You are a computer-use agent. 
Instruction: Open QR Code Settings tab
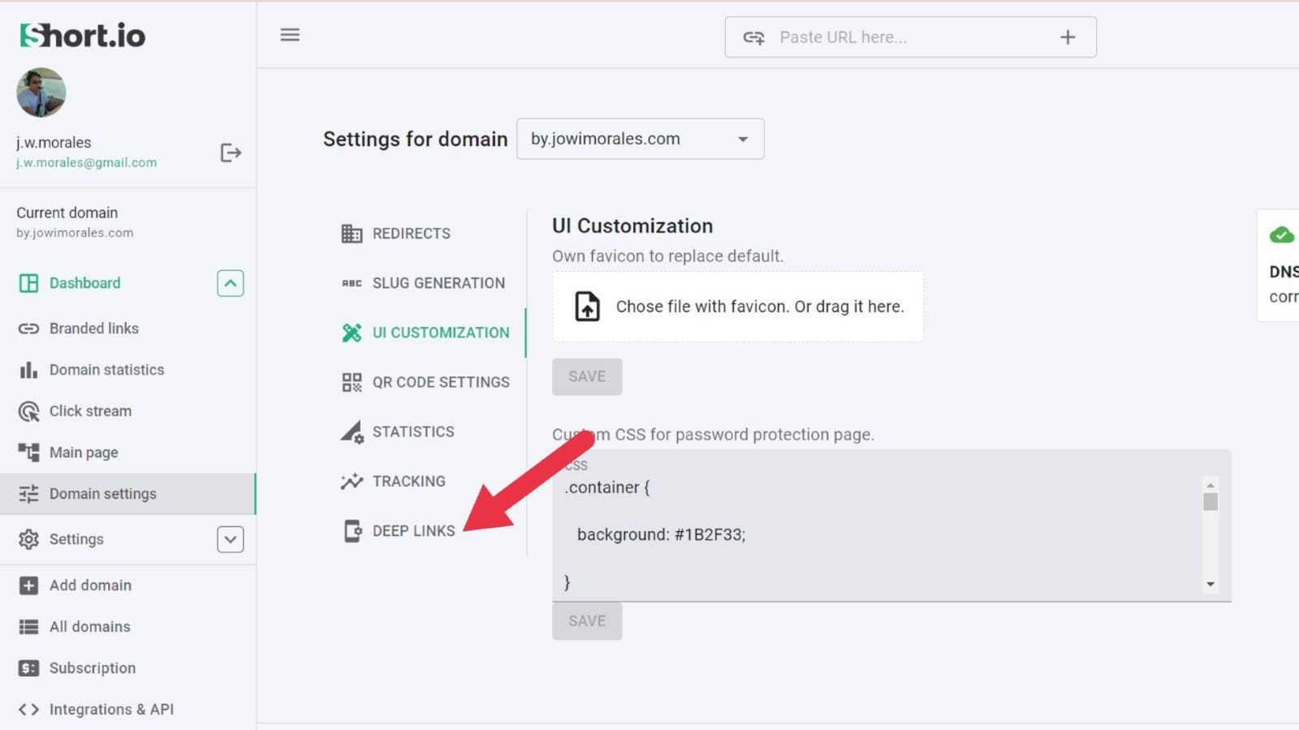click(441, 382)
